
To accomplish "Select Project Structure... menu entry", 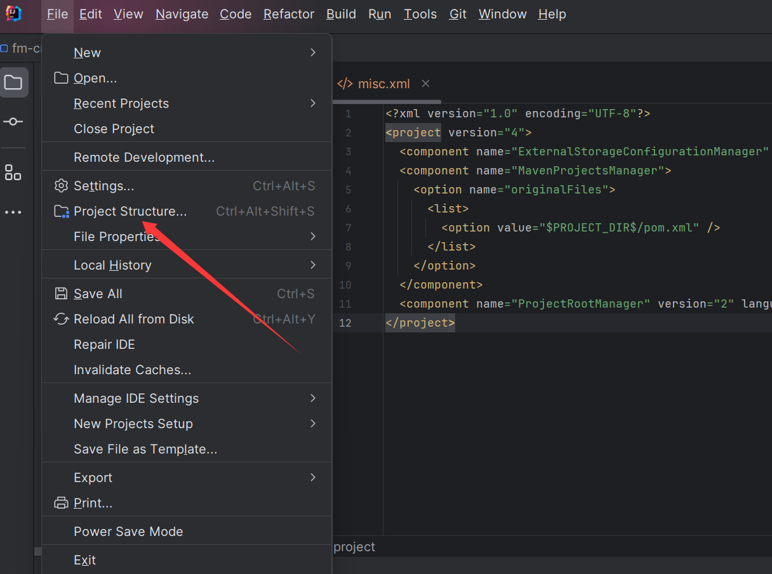I will pyautogui.click(x=187, y=211).
